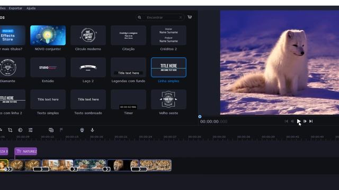Open the Ajuda menu
The height and width of the screenshot is (190, 339).
[x=31, y=8]
